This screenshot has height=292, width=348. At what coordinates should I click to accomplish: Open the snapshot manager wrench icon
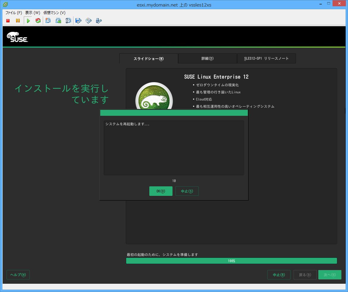68,21
